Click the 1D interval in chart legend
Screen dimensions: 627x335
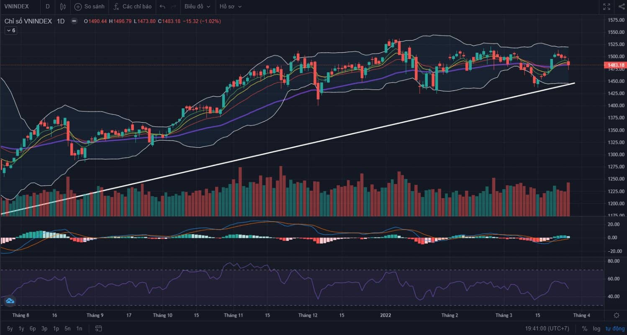61,21
